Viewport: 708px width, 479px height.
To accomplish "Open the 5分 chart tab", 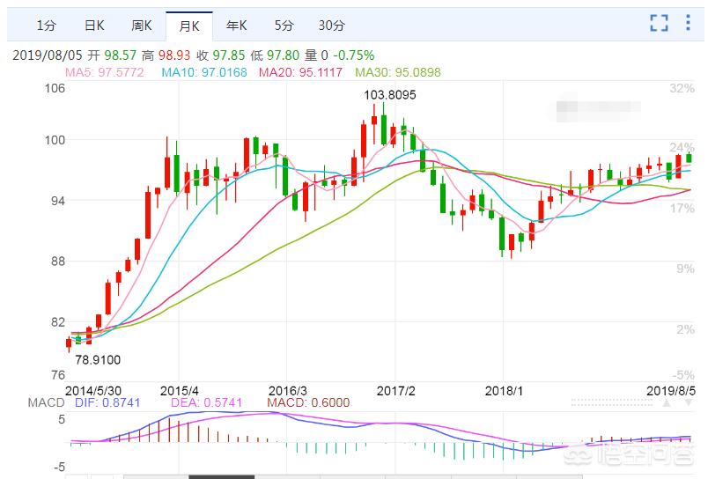I will pos(284,26).
